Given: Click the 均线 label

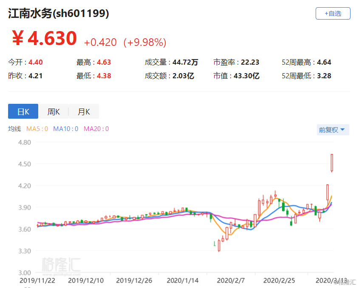Looking at the screenshot, I should click(14, 129).
